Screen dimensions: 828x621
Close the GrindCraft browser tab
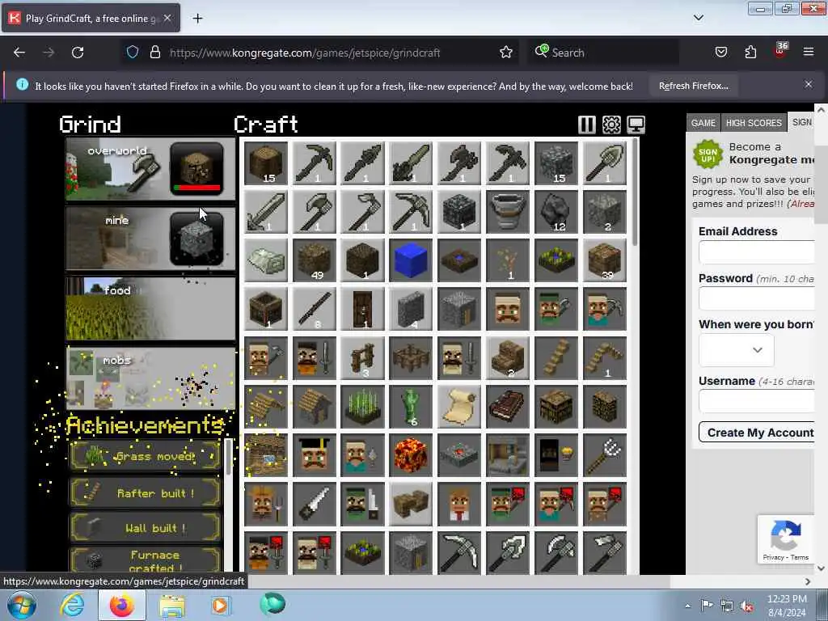point(167,18)
